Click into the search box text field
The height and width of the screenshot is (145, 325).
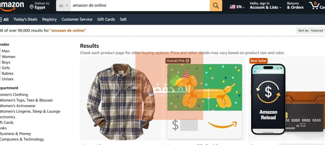(140, 5)
